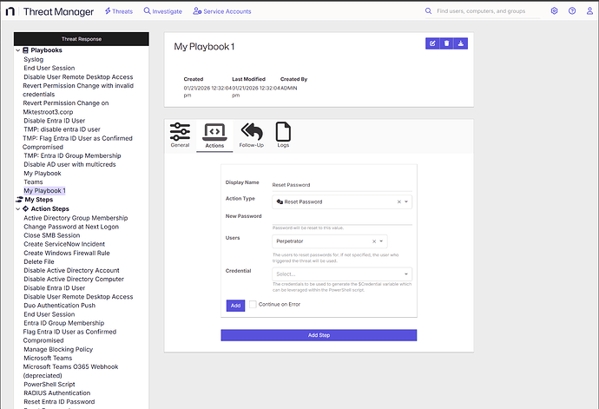Click the export playbook download icon
The width and height of the screenshot is (599, 409).
click(x=460, y=43)
